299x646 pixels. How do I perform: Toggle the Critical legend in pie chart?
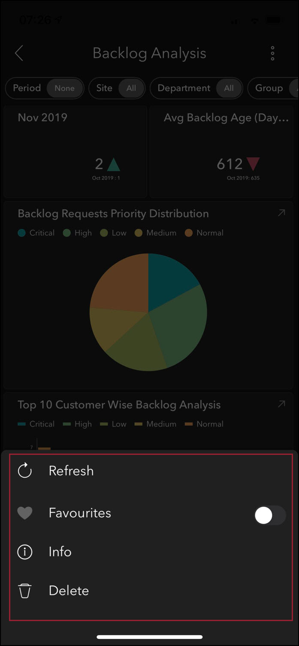(36, 233)
